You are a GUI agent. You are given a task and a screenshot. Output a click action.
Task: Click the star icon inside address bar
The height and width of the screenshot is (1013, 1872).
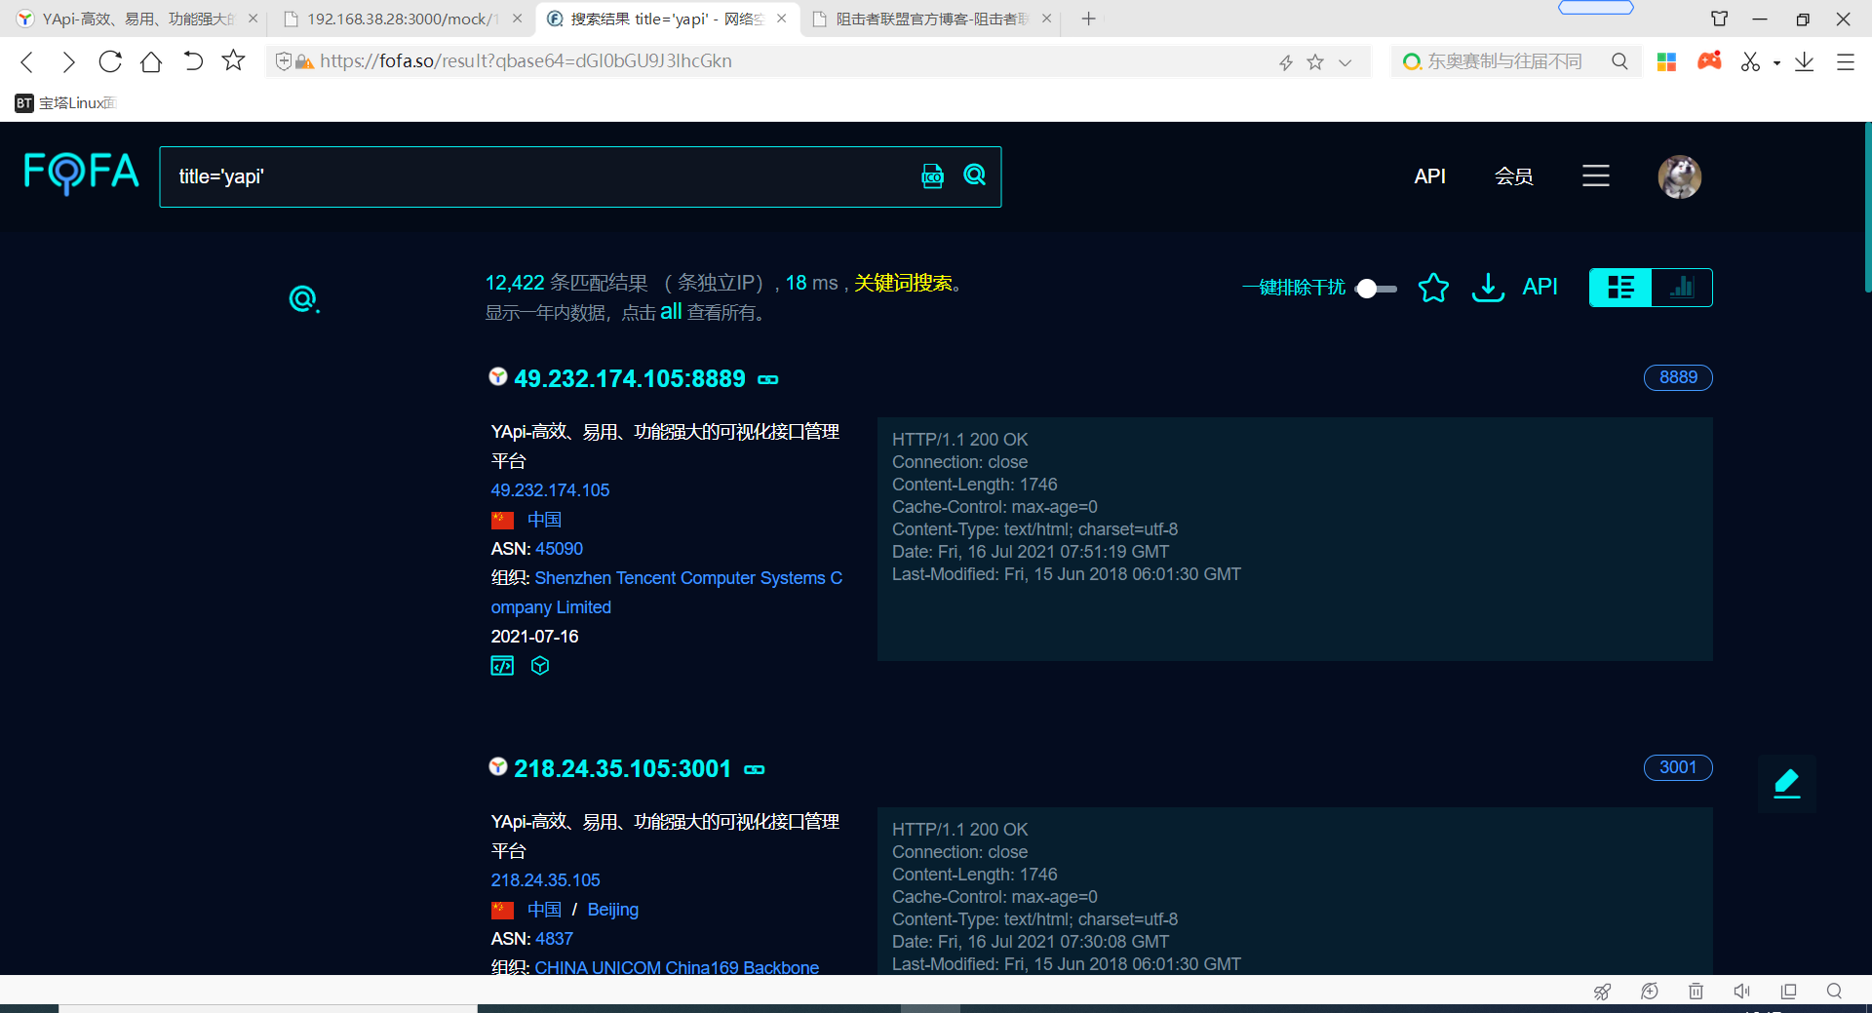click(1315, 62)
